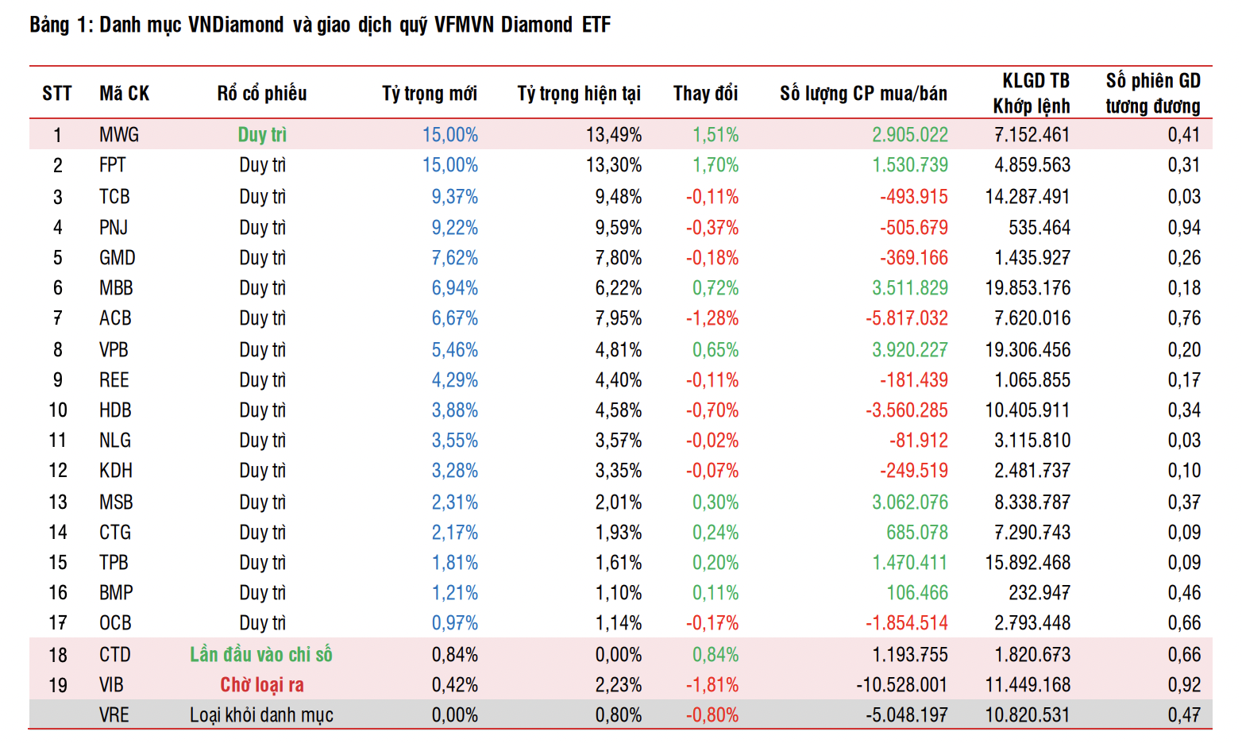The image size is (1242, 743).
Task: Click average volume 232.947
Action: 1039,593
